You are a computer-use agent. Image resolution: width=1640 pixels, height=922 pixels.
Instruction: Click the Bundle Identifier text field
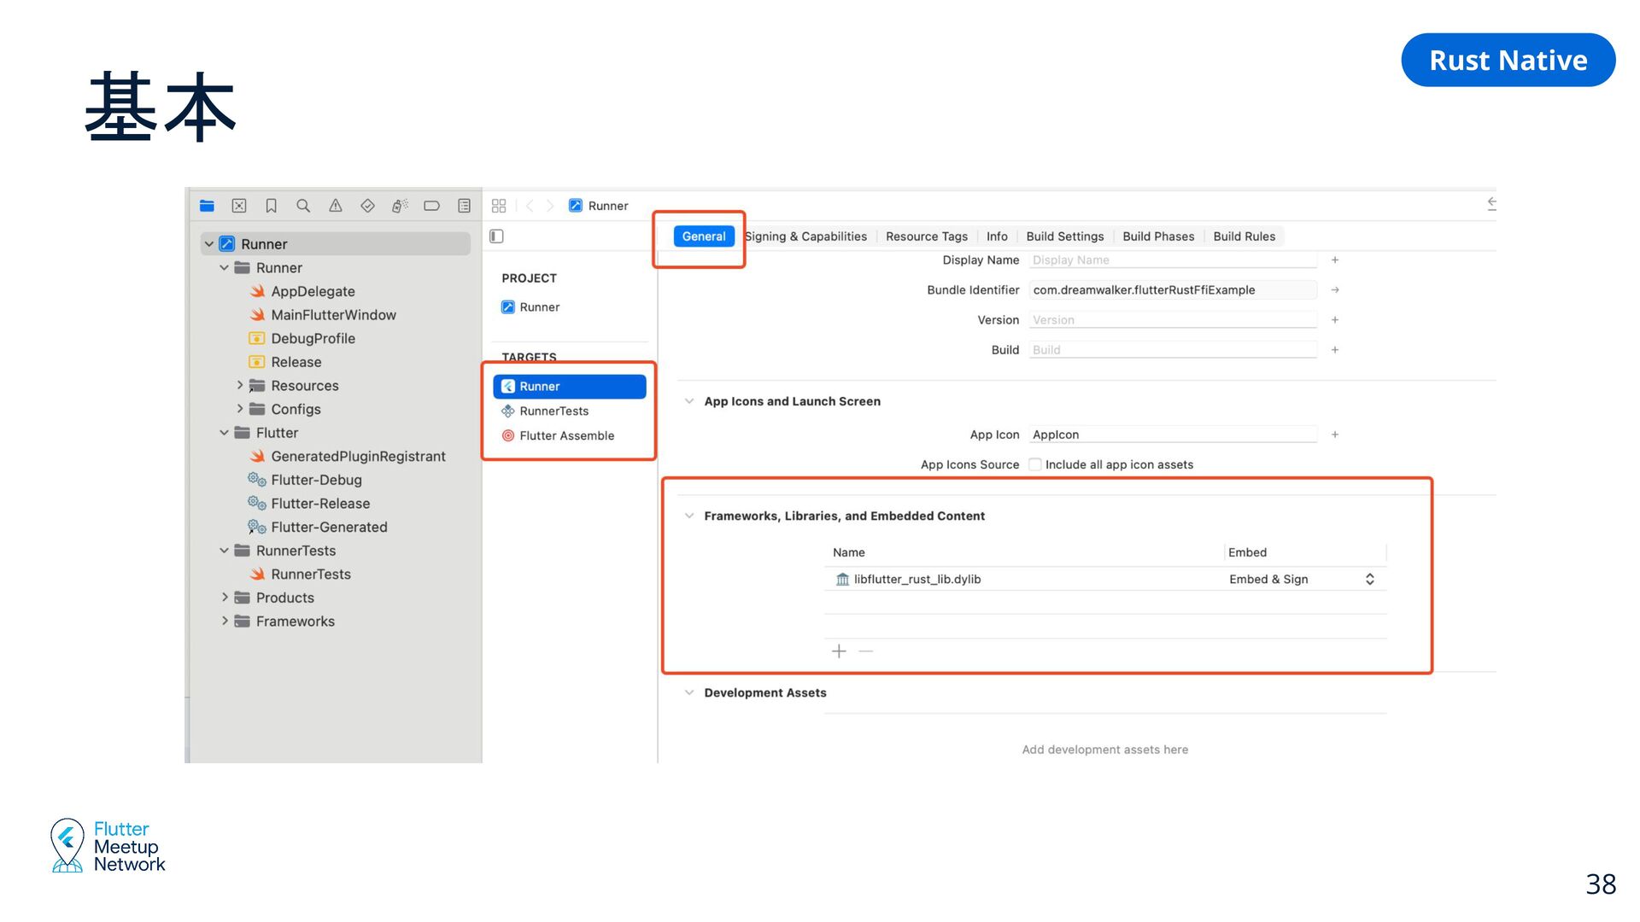[x=1172, y=290]
